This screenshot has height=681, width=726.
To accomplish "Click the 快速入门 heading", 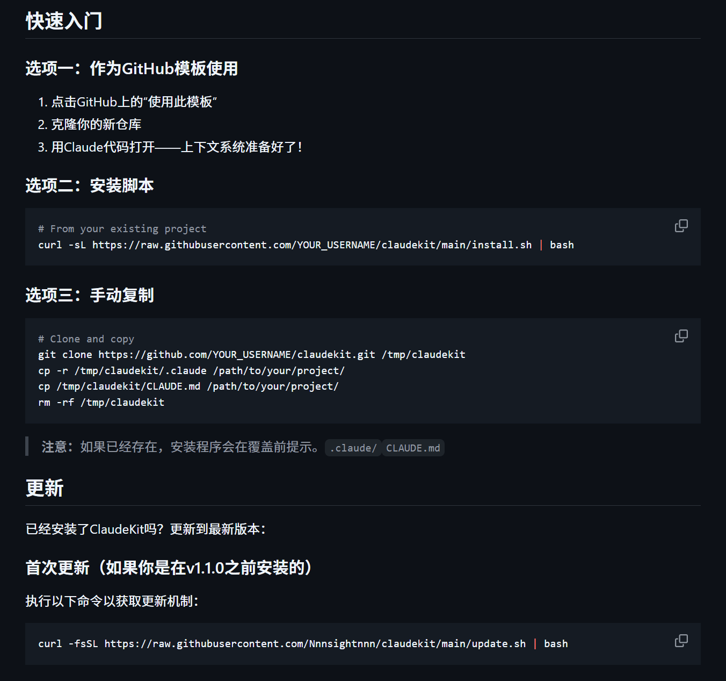I will tap(64, 21).
